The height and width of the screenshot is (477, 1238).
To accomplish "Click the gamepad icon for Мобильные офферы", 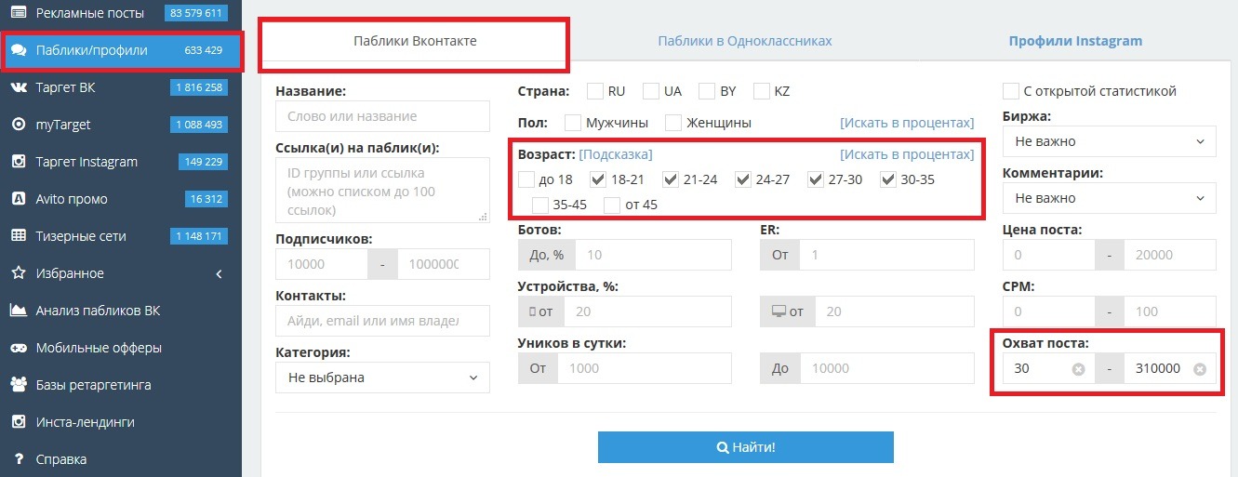I will [18, 348].
